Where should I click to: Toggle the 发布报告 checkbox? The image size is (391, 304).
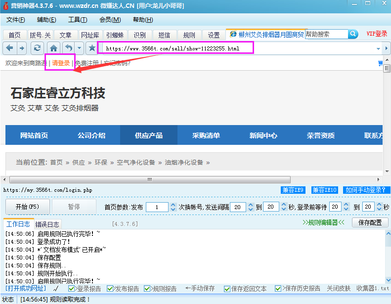tap(110, 289)
